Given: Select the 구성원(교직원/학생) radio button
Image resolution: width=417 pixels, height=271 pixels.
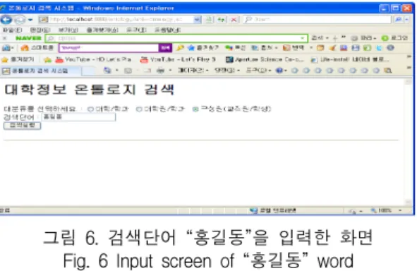Looking at the screenshot, I should 195,109.
